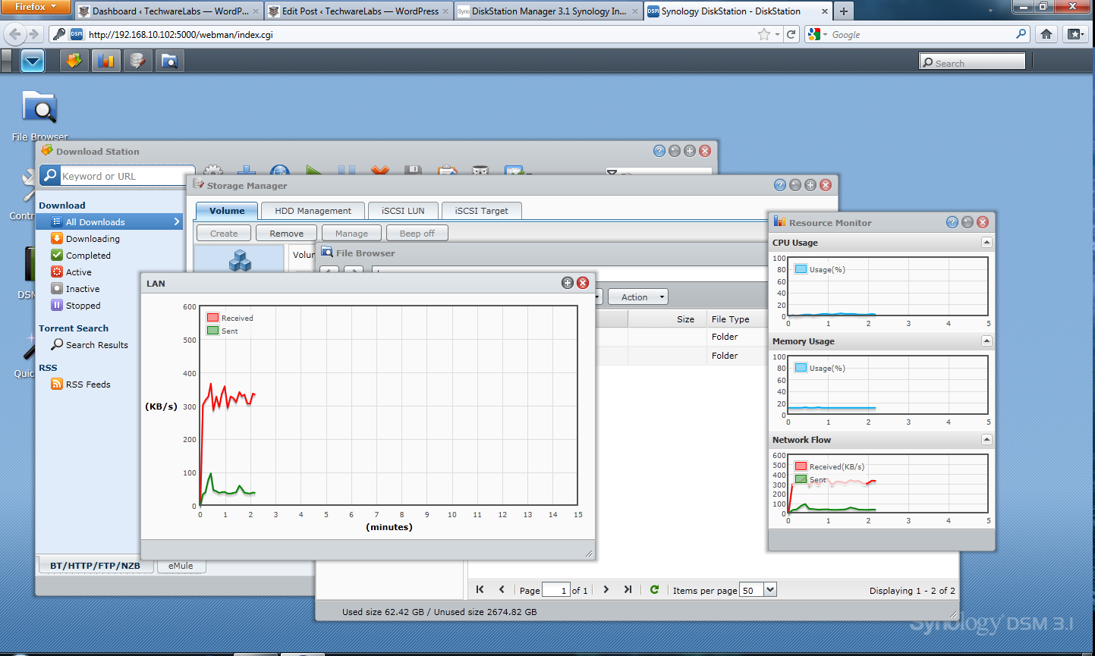Open the Action dropdown in File Browser
The image size is (1095, 656).
(638, 297)
